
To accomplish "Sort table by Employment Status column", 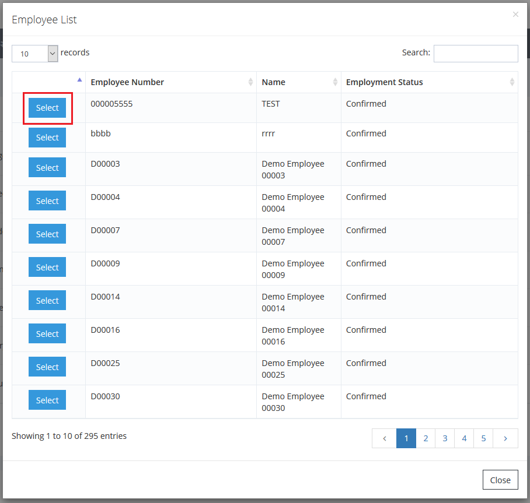I will coord(384,82).
